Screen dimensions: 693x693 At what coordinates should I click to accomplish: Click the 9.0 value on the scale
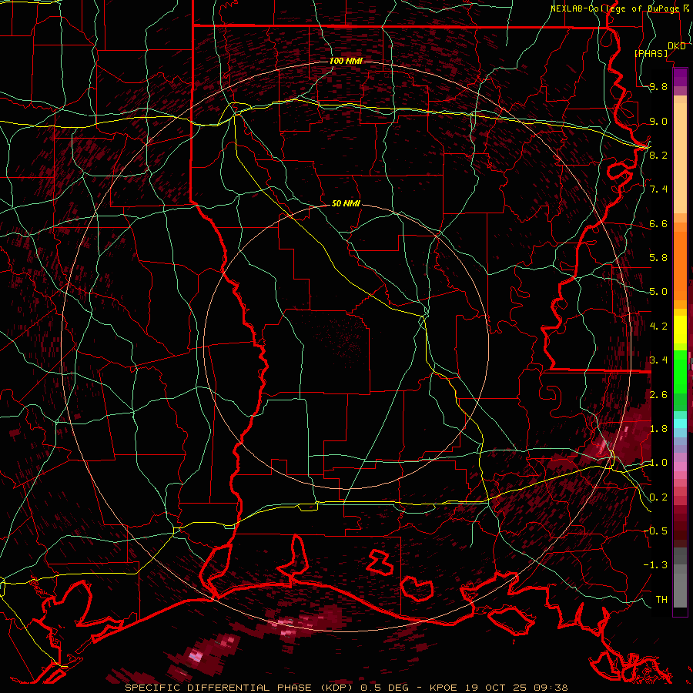click(x=658, y=121)
